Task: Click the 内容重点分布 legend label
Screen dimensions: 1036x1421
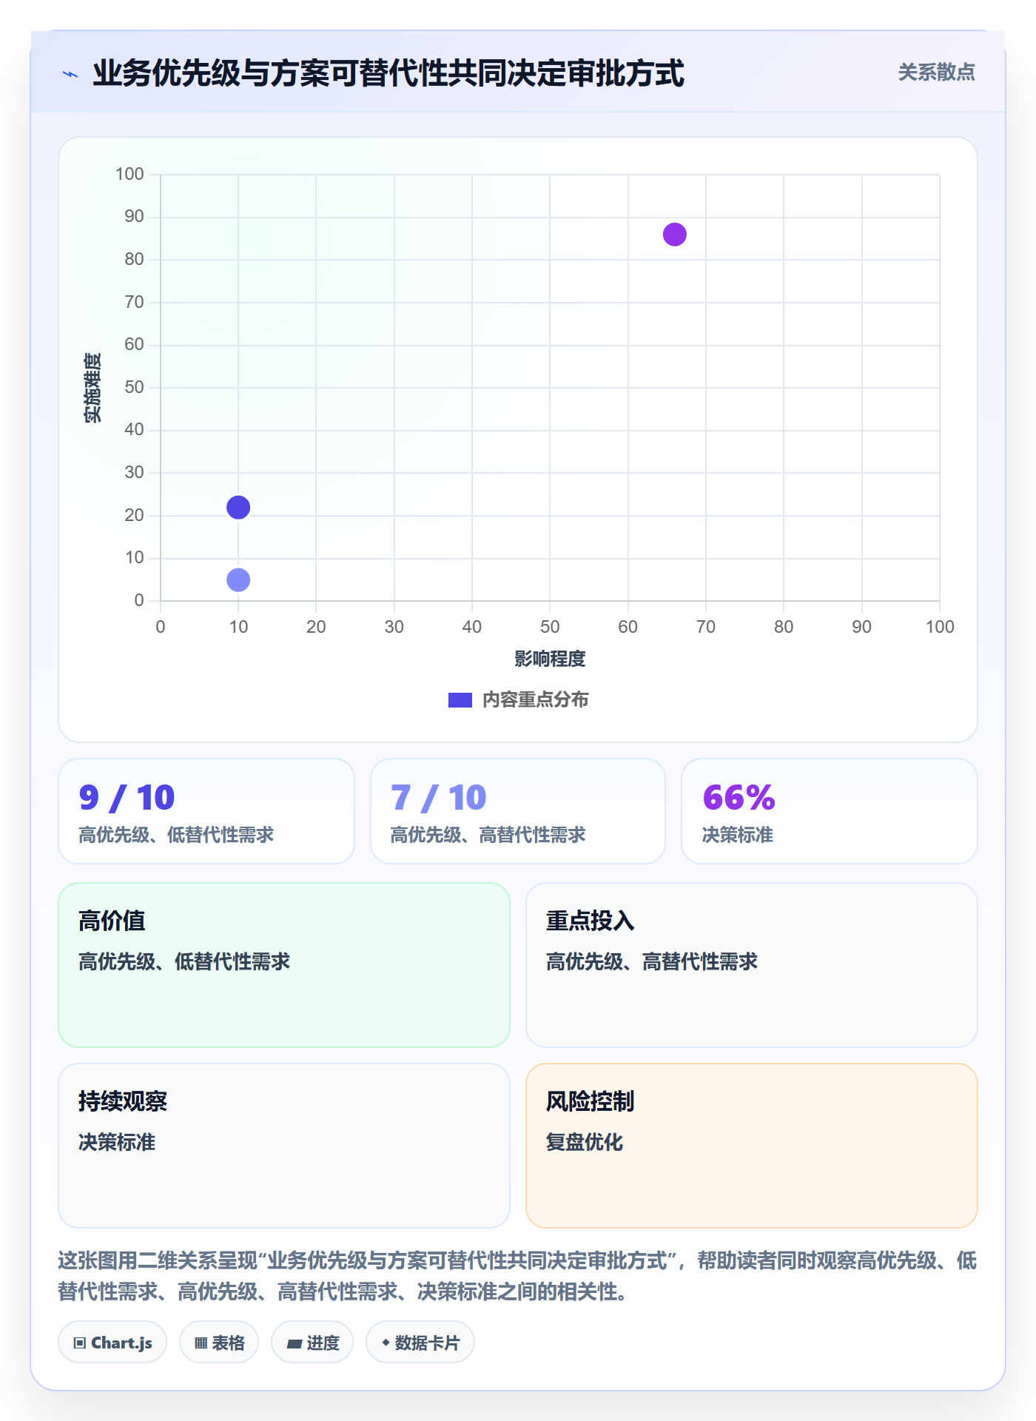Action: pyautogui.click(x=536, y=700)
